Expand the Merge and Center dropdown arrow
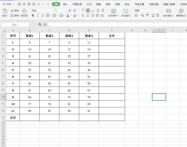This screenshot has height=147, width=187. click(119, 16)
